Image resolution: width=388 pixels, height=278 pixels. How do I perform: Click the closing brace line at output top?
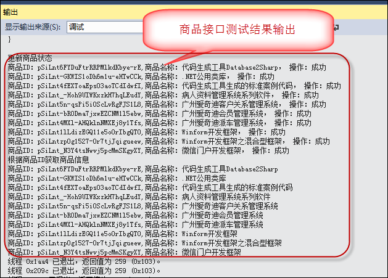click(10, 39)
